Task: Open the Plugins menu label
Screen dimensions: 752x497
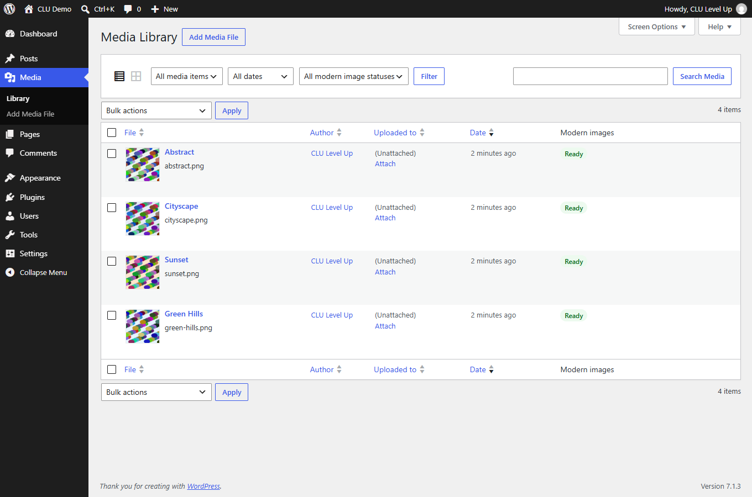Action: [32, 197]
